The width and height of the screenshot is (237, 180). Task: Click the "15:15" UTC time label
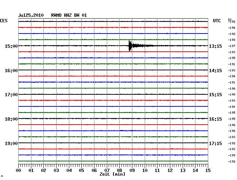pos(215,95)
